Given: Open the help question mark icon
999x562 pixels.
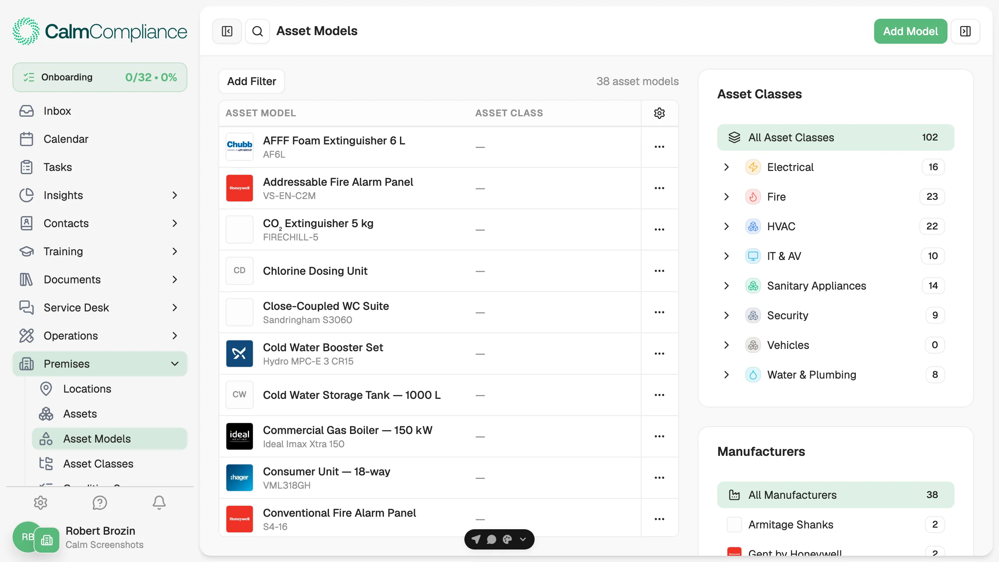Looking at the screenshot, I should (x=100, y=503).
